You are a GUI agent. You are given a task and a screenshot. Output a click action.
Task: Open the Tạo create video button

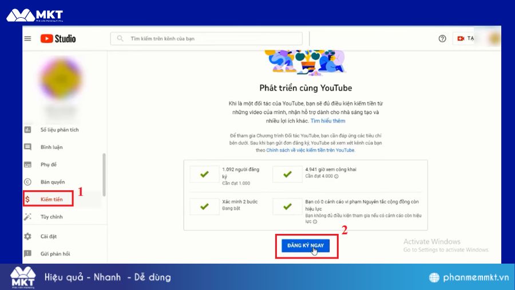(465, 38)
